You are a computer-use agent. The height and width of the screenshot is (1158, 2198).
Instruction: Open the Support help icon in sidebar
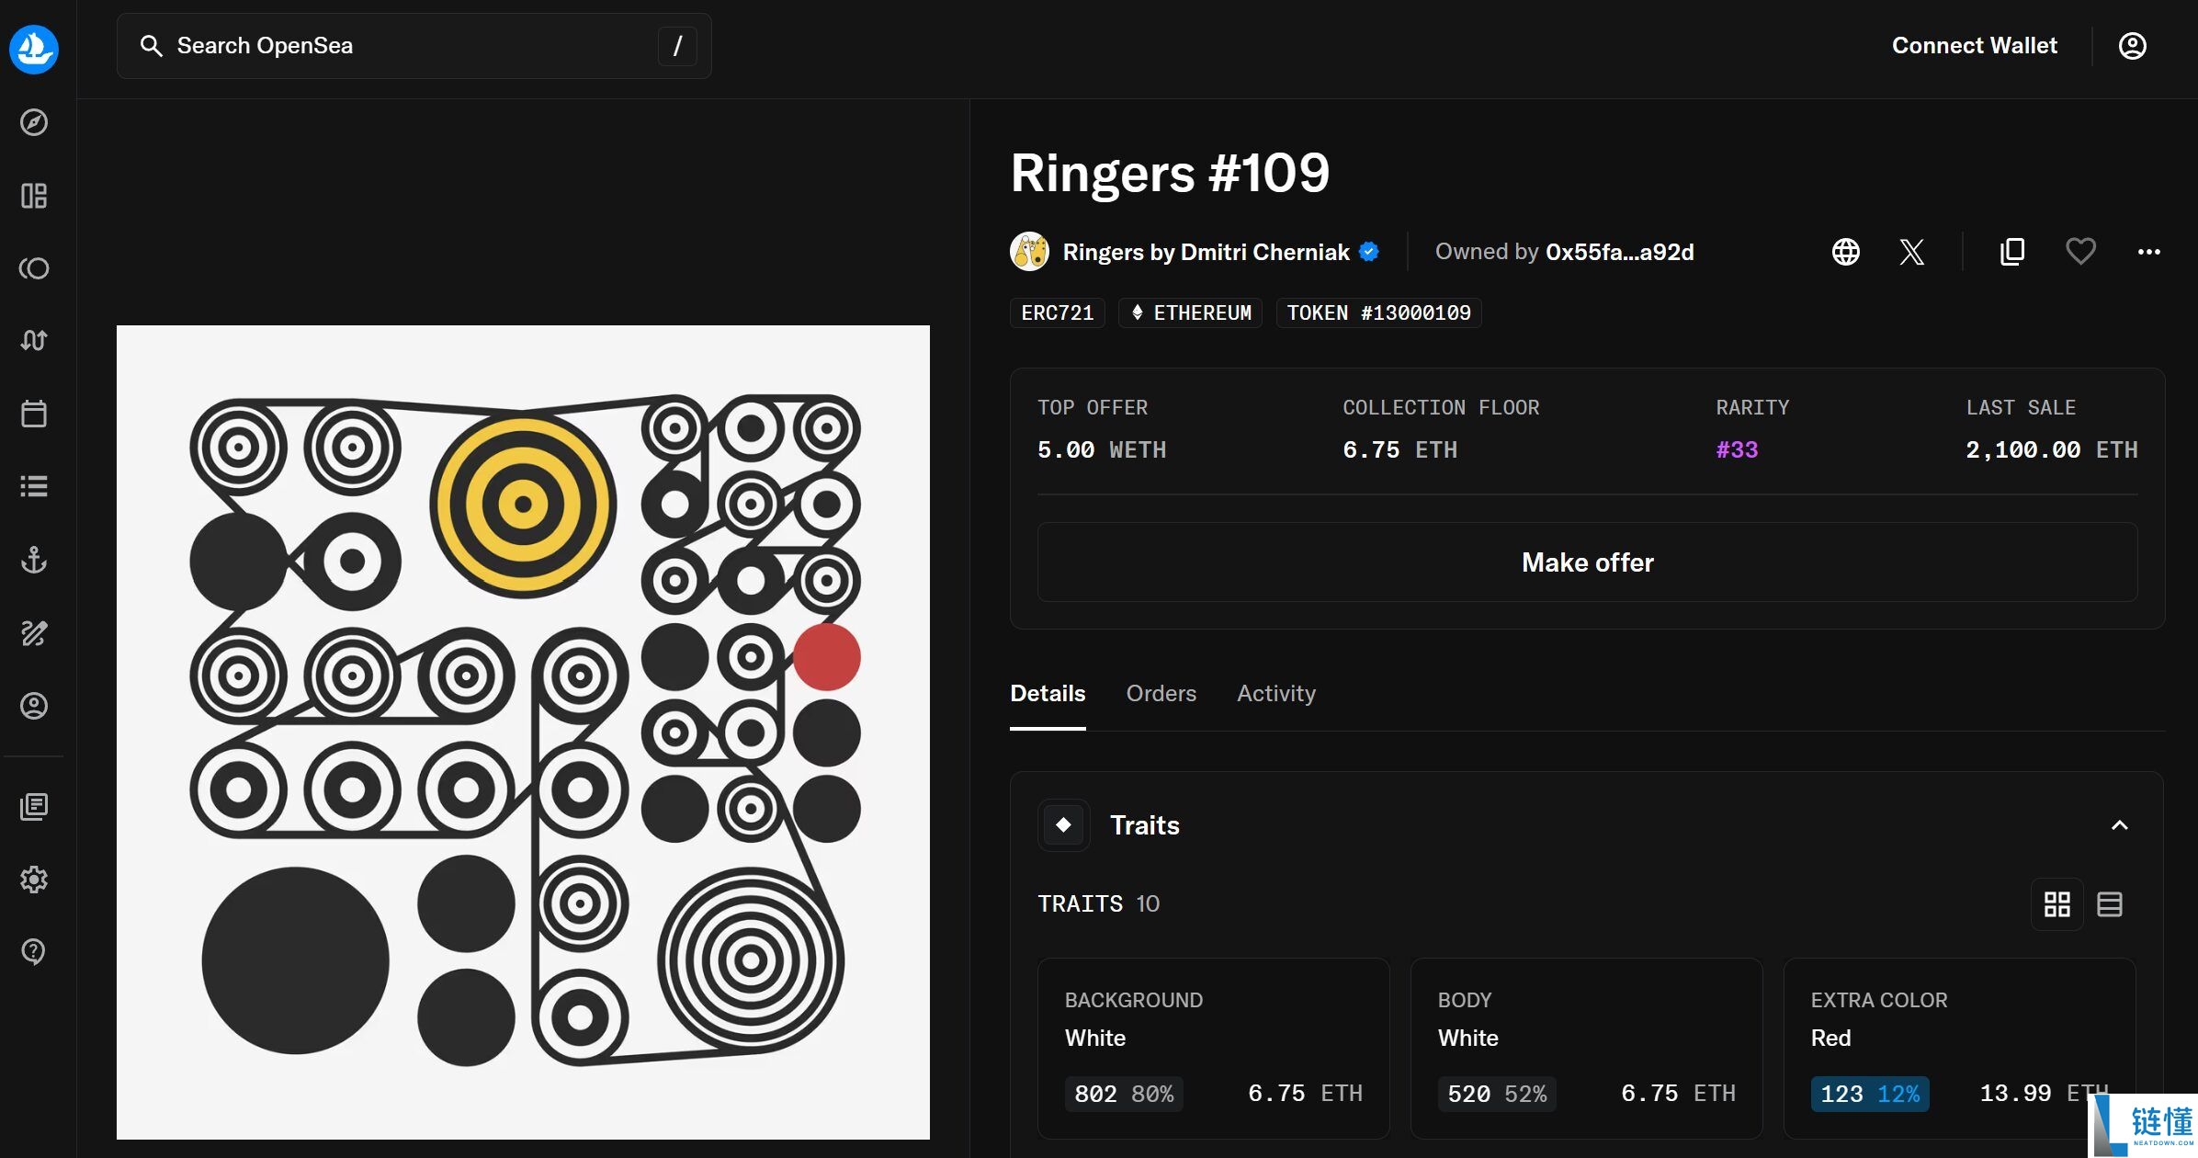point(34,952)
